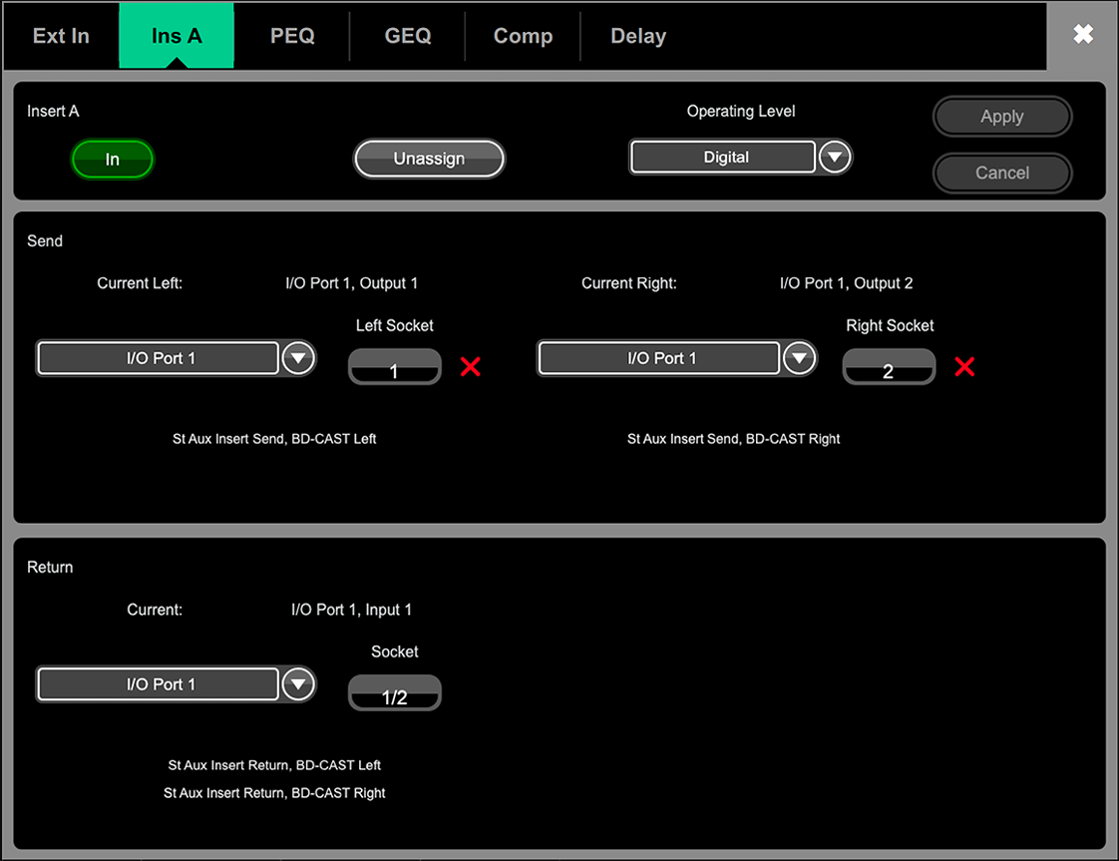Select the Right Socket number box
The width and height of the screenshot is (1119, 861).
[889, 367]
